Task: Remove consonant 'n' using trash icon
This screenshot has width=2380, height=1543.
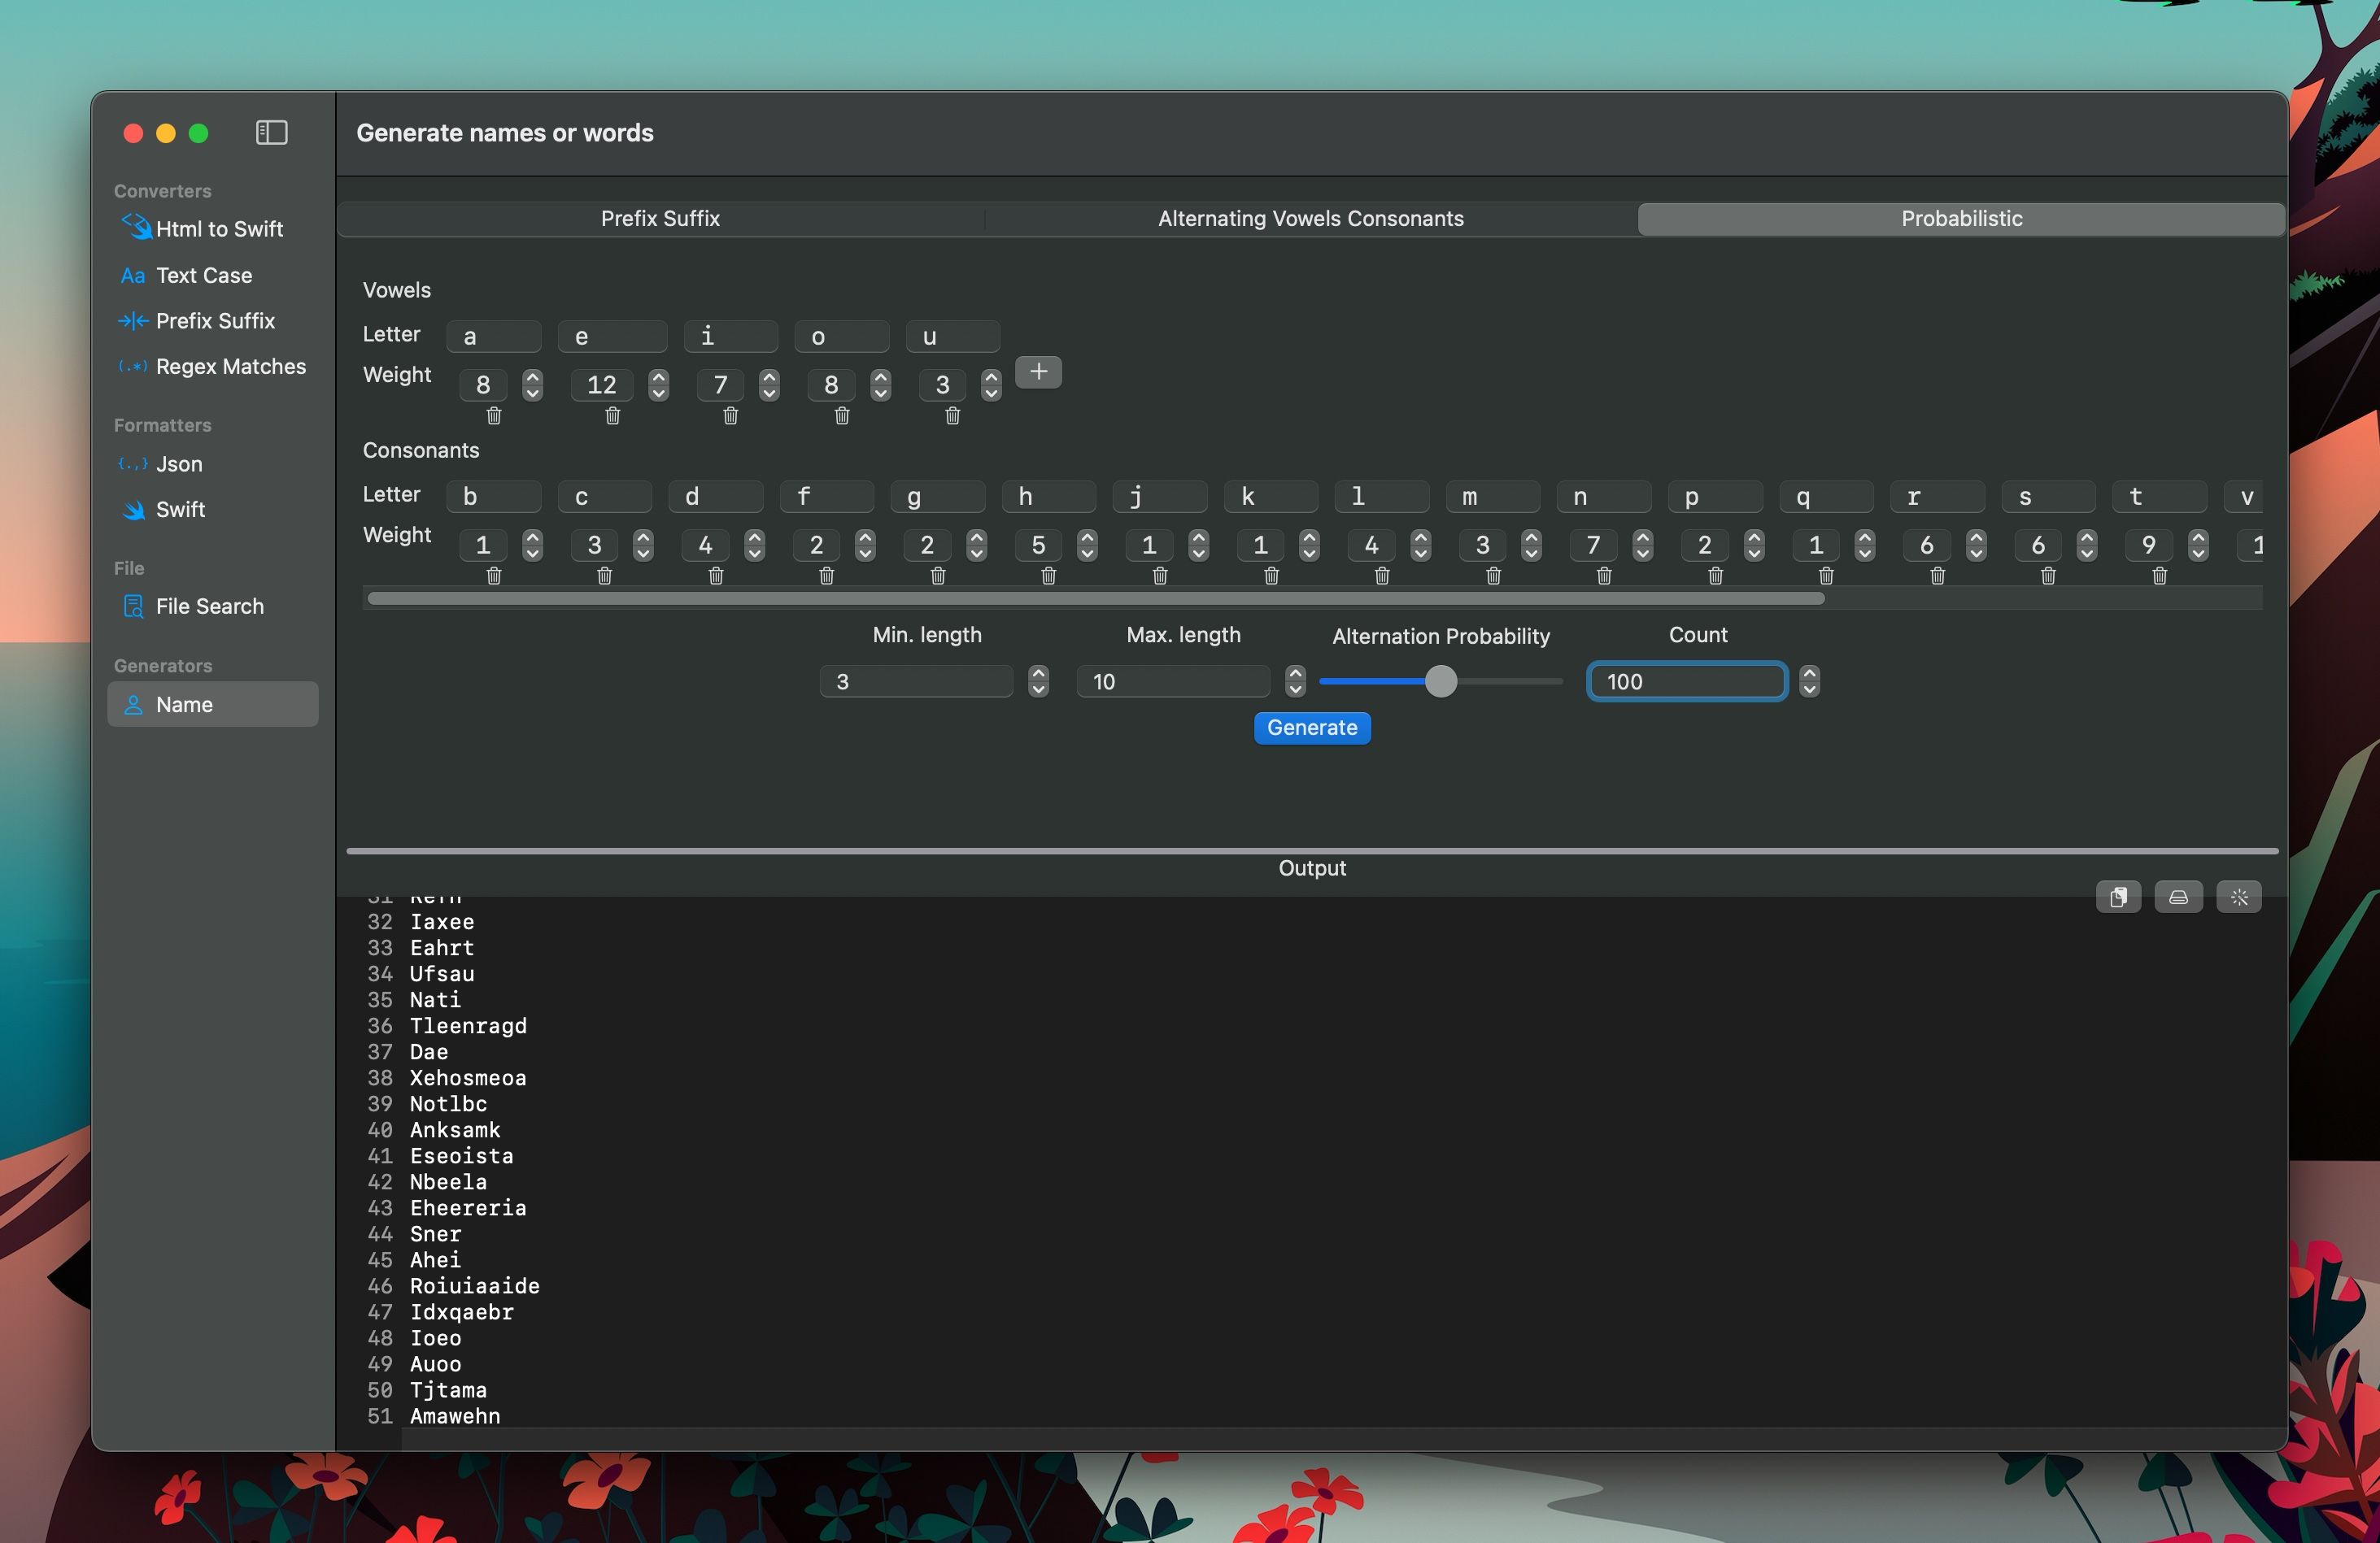Action: tap(1604, 576)
